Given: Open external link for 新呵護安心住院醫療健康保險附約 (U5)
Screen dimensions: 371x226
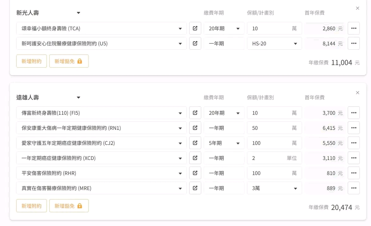Looking at the screenshot, I should (x=195, y=44).
